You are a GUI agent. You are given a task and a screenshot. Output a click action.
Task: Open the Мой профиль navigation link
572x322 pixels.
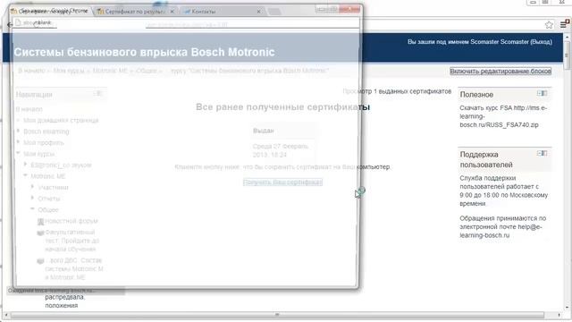[x=44, y=143]
